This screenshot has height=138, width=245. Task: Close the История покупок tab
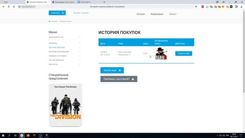click(49, 2)
